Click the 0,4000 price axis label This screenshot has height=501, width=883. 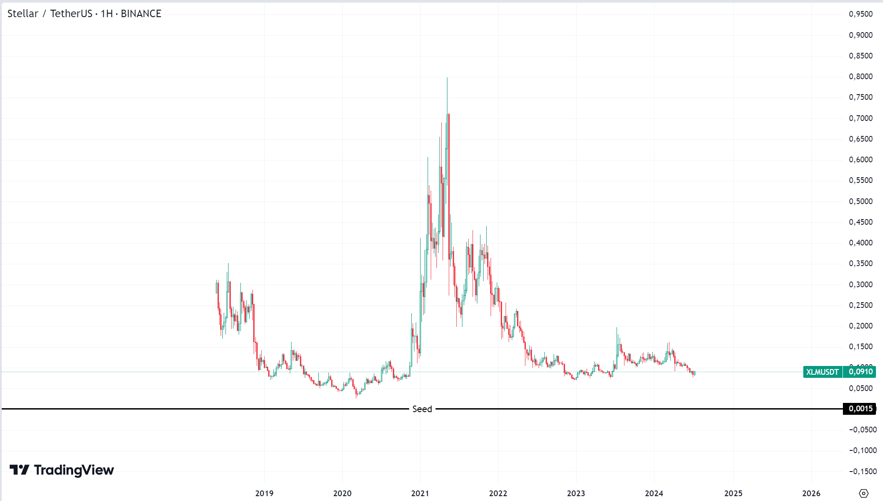click(x=861, y=243)
